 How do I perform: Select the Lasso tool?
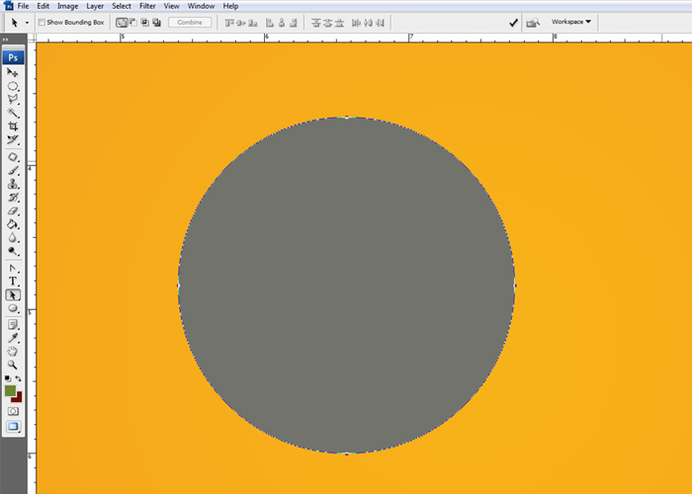[x=14, y=100]
